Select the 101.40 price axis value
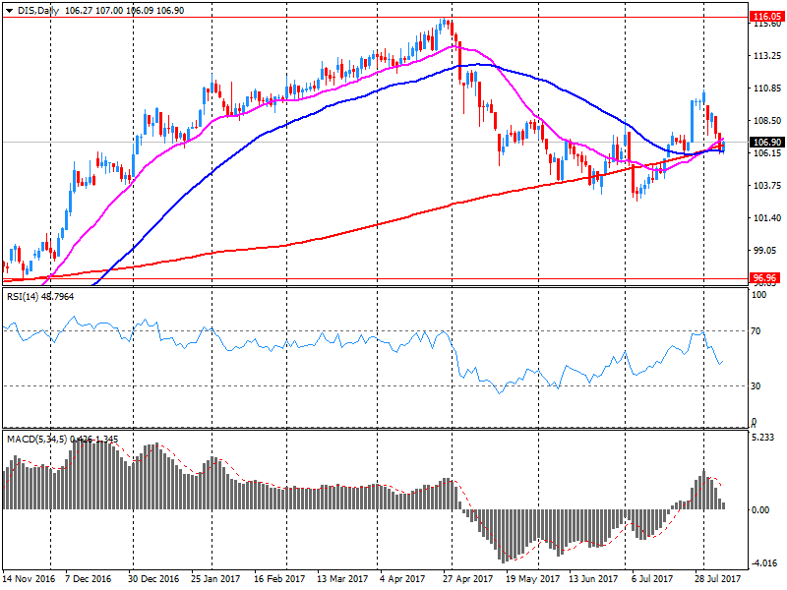 click(x=767, y=218)
